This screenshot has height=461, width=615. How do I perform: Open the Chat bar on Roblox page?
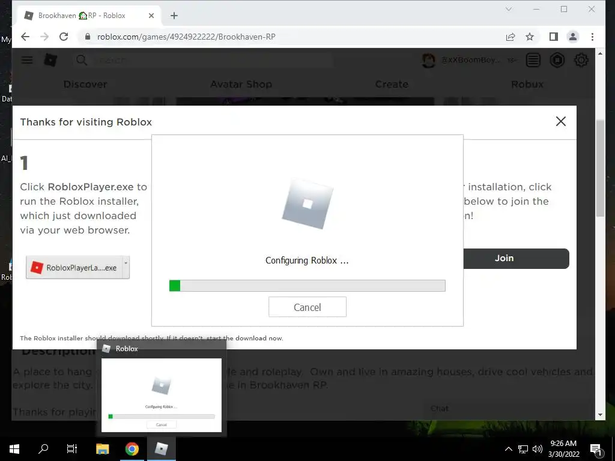tap(509, 408)
